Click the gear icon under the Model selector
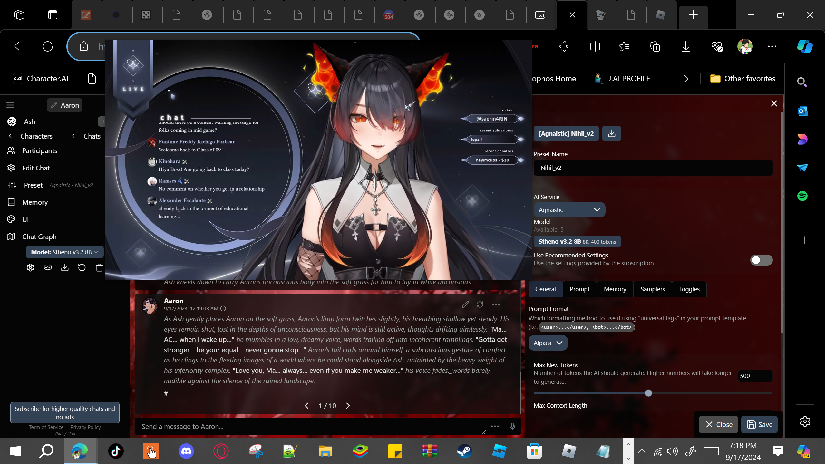 30,267
